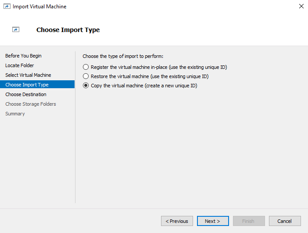Click the greyed-out Finish button
Viewport: 308px width, 233px height.
point(249,221)
